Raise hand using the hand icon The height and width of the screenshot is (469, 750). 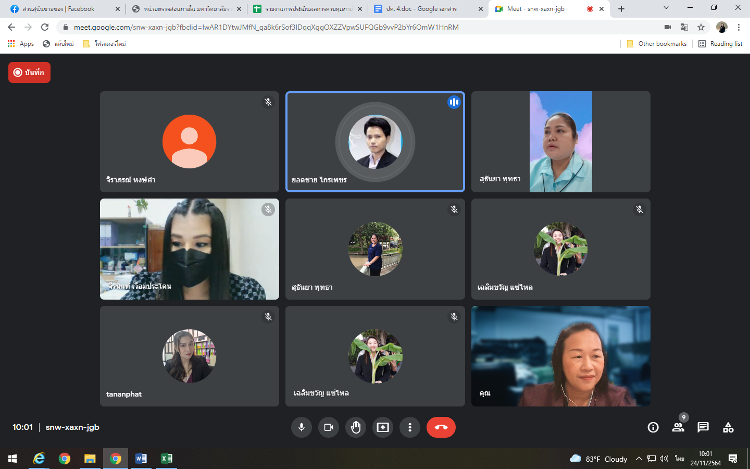point(356,427)
